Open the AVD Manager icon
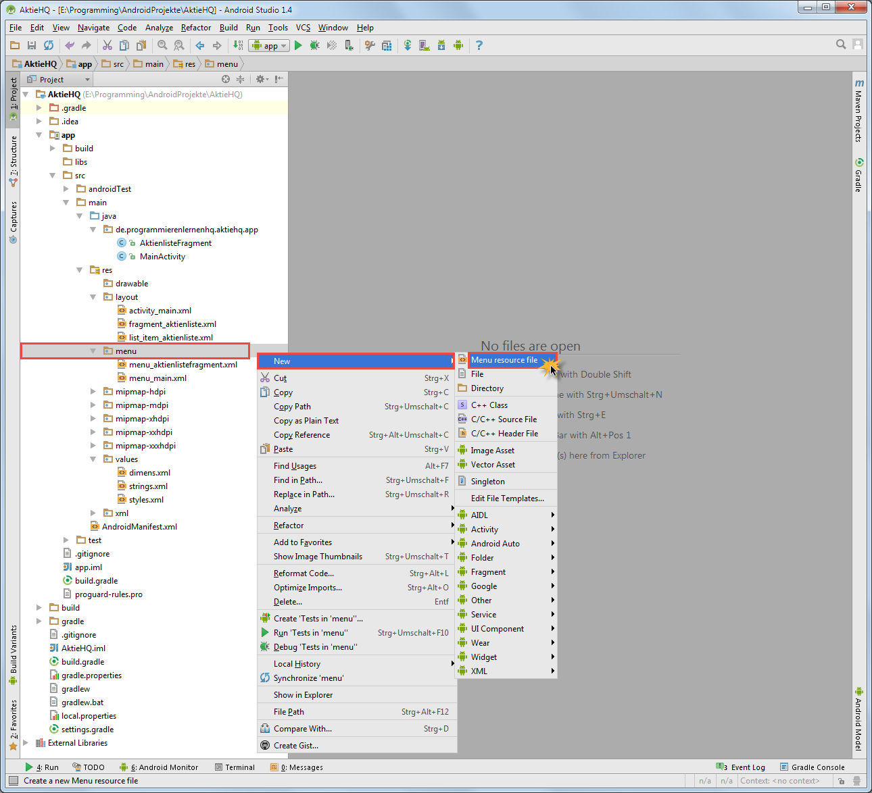Screen dimensions: 872x793 click(425, 45)
